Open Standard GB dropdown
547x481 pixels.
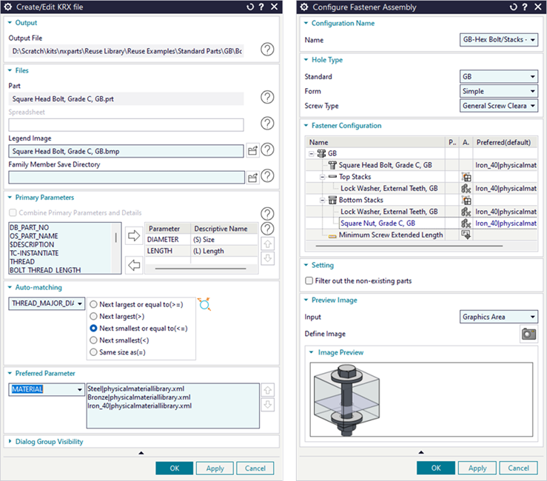(498, 77)
